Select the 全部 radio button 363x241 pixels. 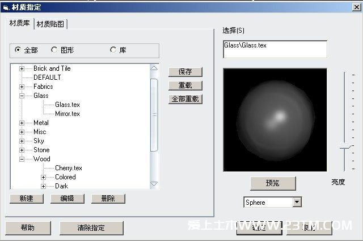pyautogui.click(x=18, y=50)
